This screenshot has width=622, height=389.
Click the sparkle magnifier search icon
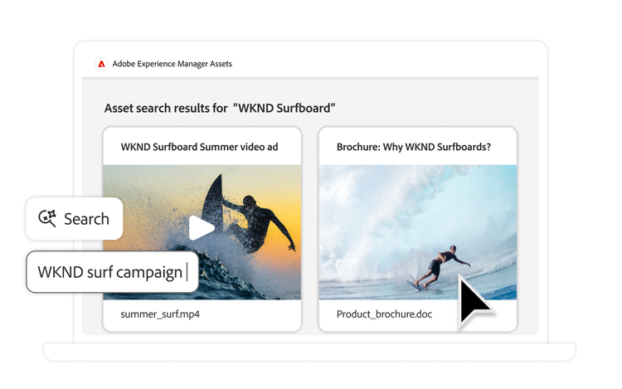click(47, 218)
